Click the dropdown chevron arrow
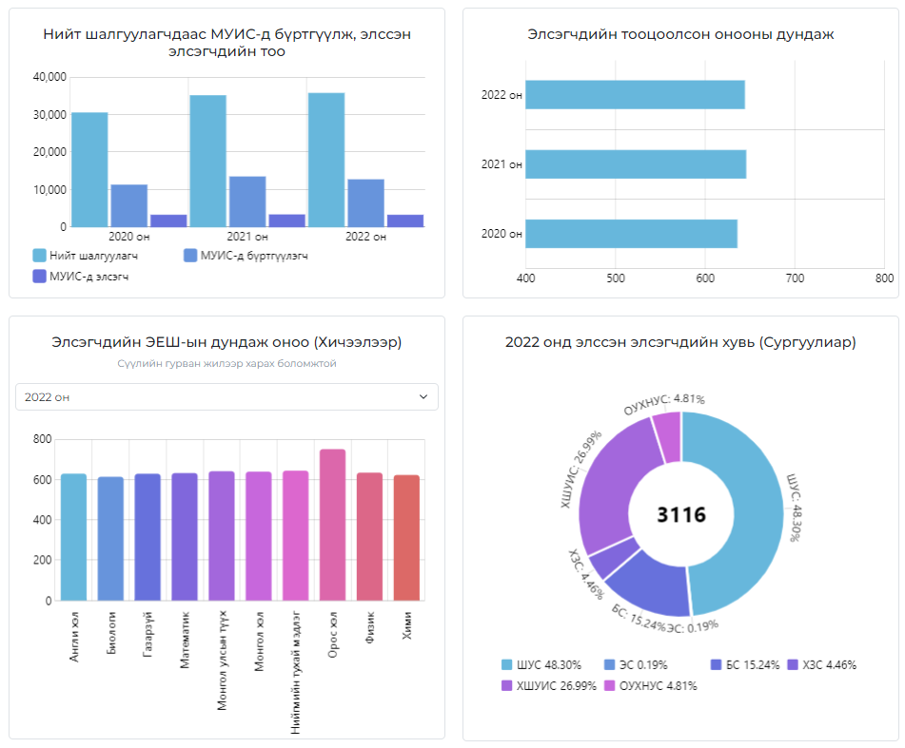The width and height of the screenshot is (905, 748). point(423,397)
